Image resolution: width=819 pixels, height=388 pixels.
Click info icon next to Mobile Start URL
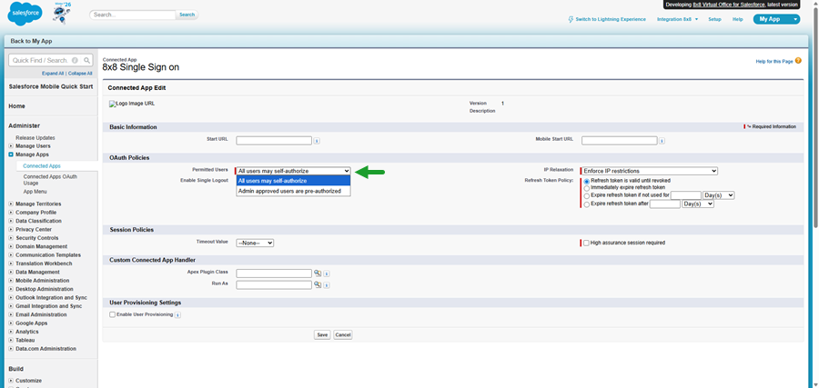tap(662, 141)
